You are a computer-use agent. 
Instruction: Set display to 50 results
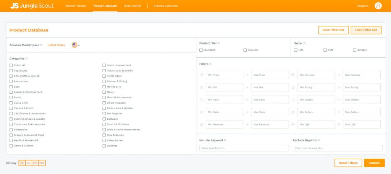[29, 163]
